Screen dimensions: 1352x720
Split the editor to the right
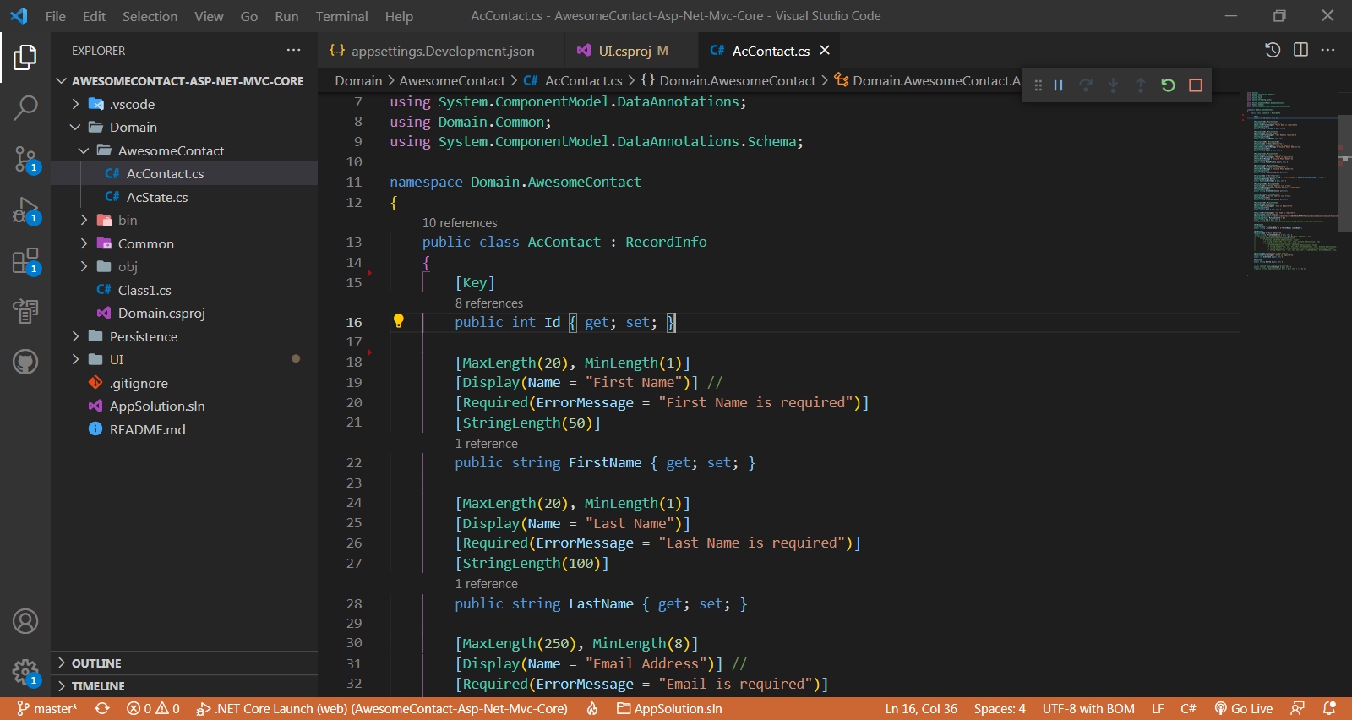1300,50
